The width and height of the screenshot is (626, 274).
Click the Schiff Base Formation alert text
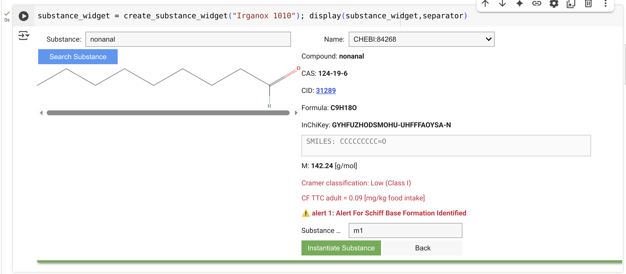[389, 213]
